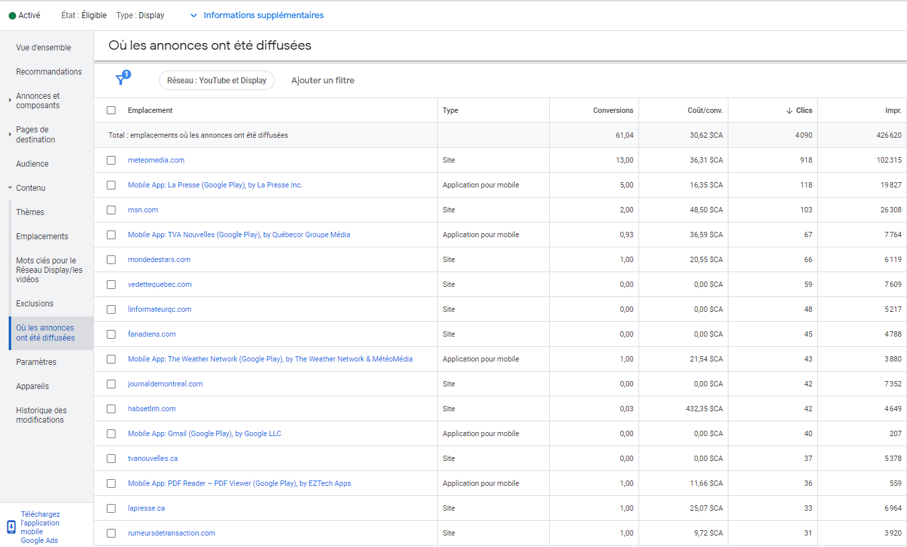
Task: Click the sort arrow beside Clics
Action: coord(789,110)
